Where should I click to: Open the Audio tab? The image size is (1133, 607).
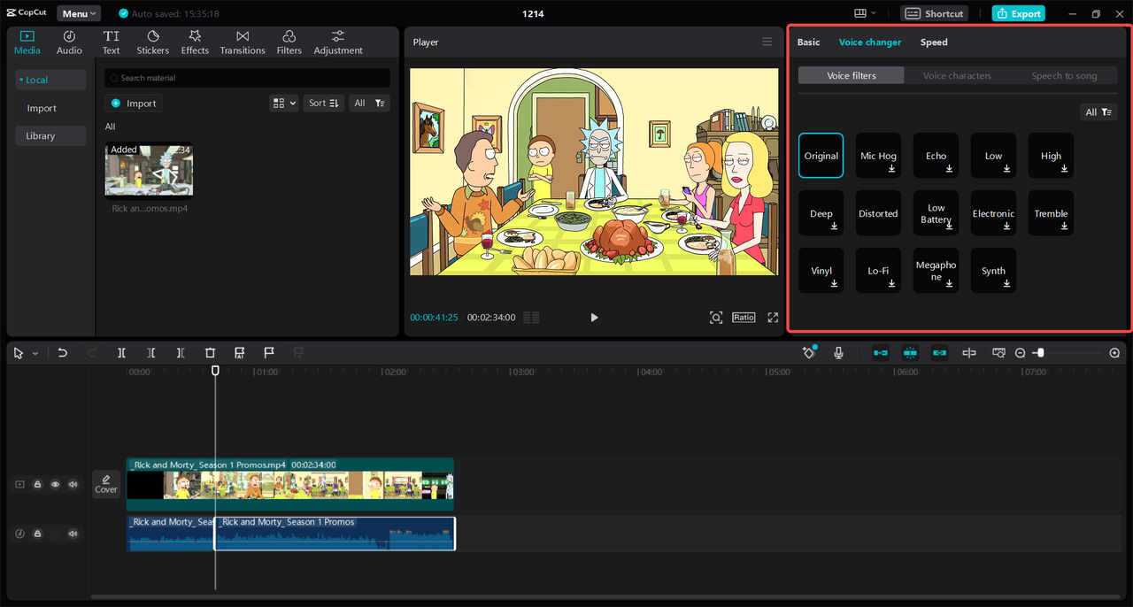(69, 42)
